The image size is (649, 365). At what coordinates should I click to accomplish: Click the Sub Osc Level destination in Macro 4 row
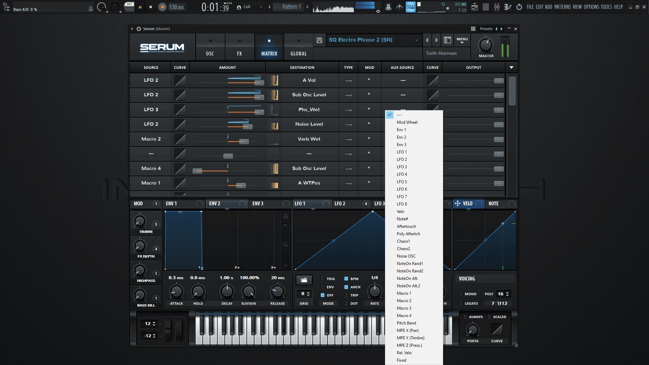pos(309,168)
